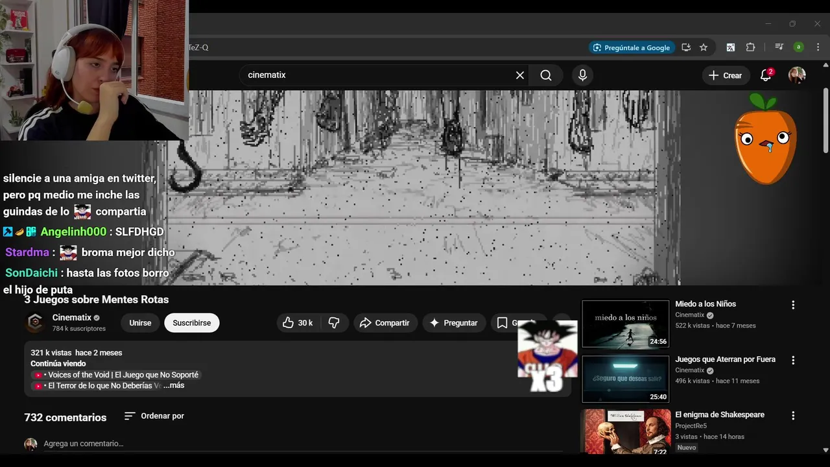Bookmark this page with the star icon
The height and width of the screenshot is (467, 830).
point(704,47)
